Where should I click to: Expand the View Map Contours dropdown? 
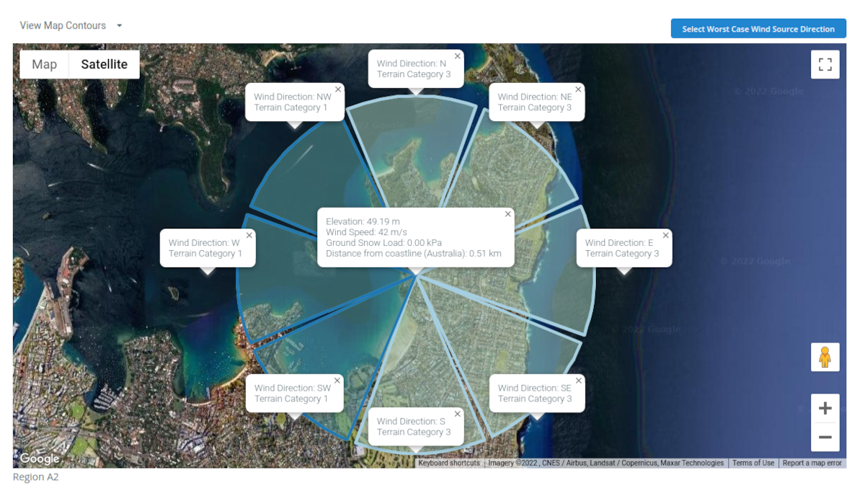point(71,25)
